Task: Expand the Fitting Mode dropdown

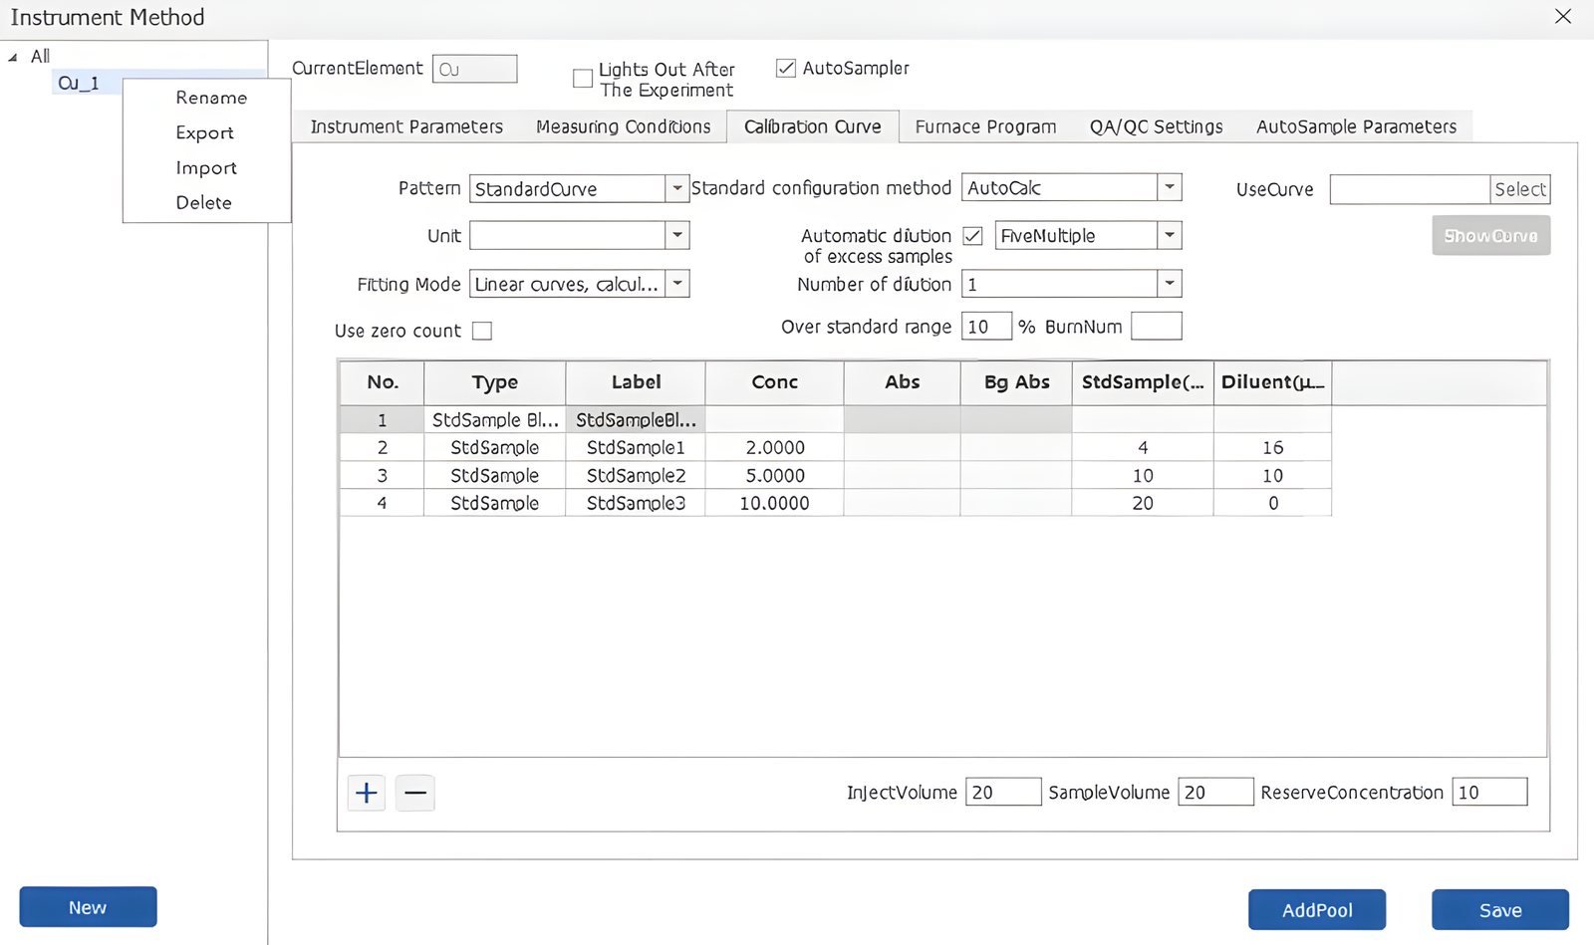Action: 677,284
